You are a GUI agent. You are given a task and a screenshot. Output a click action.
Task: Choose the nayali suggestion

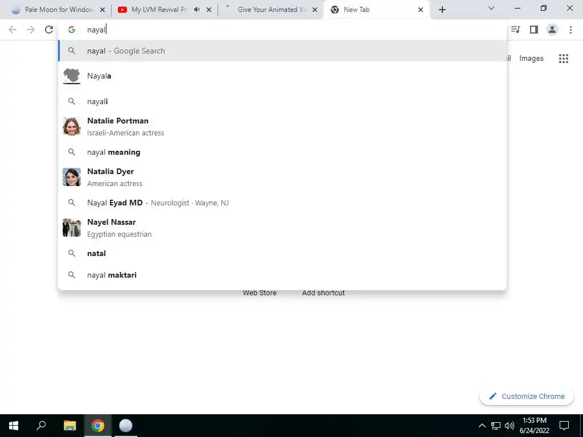[x=282, y=101]
